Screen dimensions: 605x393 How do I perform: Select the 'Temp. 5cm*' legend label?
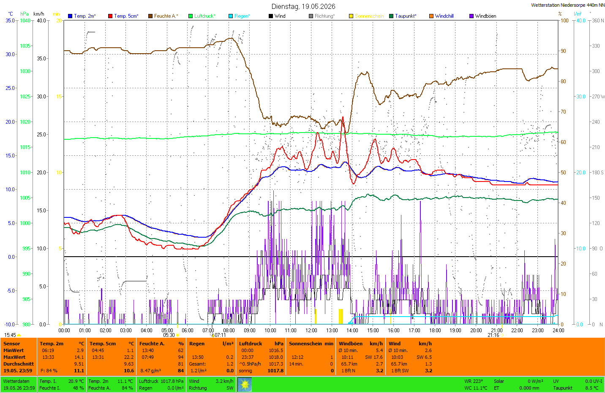[x=126, y=16]
